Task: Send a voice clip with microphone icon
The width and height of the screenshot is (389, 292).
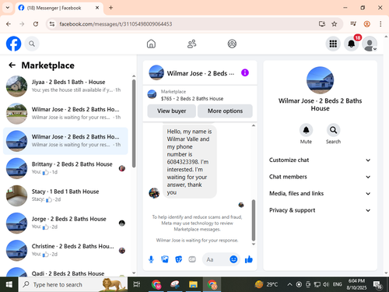Action: (151, 259)
